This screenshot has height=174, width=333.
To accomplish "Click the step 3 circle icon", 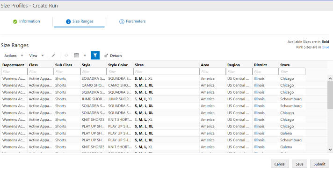I will click(122, 21).
